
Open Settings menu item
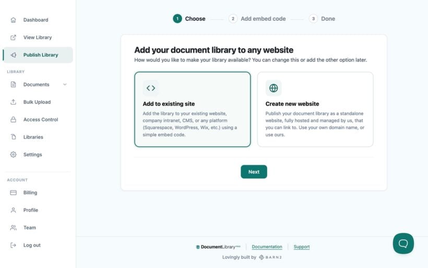(38, 154)
